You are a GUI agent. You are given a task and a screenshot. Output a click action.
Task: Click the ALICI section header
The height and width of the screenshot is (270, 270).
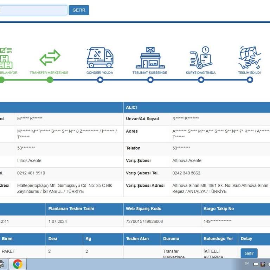pyautogui.click(x=197, y=108)
